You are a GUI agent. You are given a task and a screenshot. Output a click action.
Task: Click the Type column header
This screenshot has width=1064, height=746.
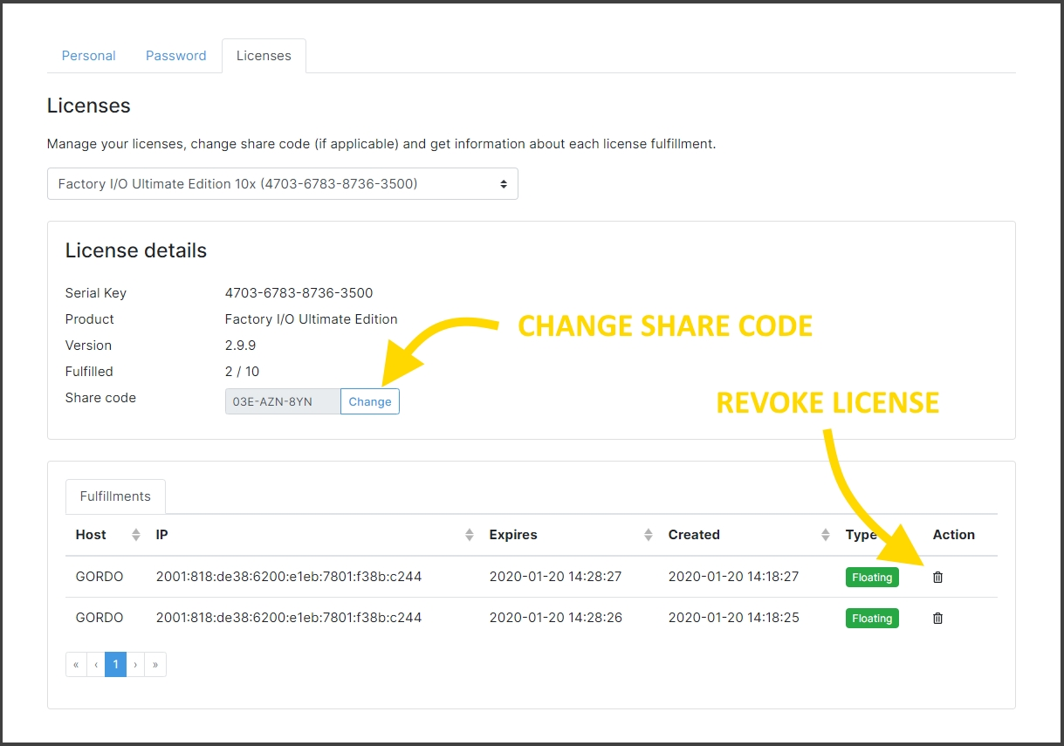pos(861,535)
